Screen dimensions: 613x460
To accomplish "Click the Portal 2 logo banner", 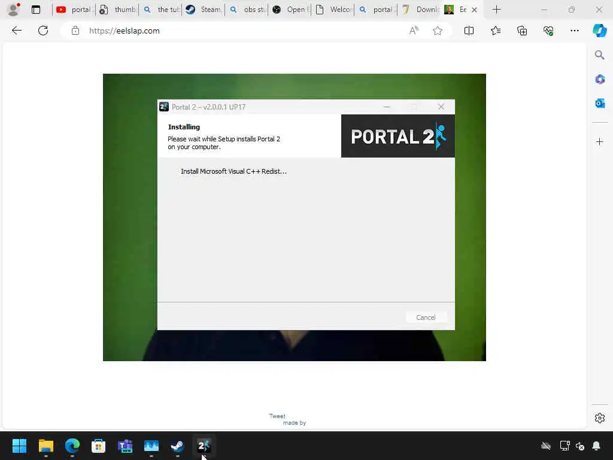I will [398, 136].
